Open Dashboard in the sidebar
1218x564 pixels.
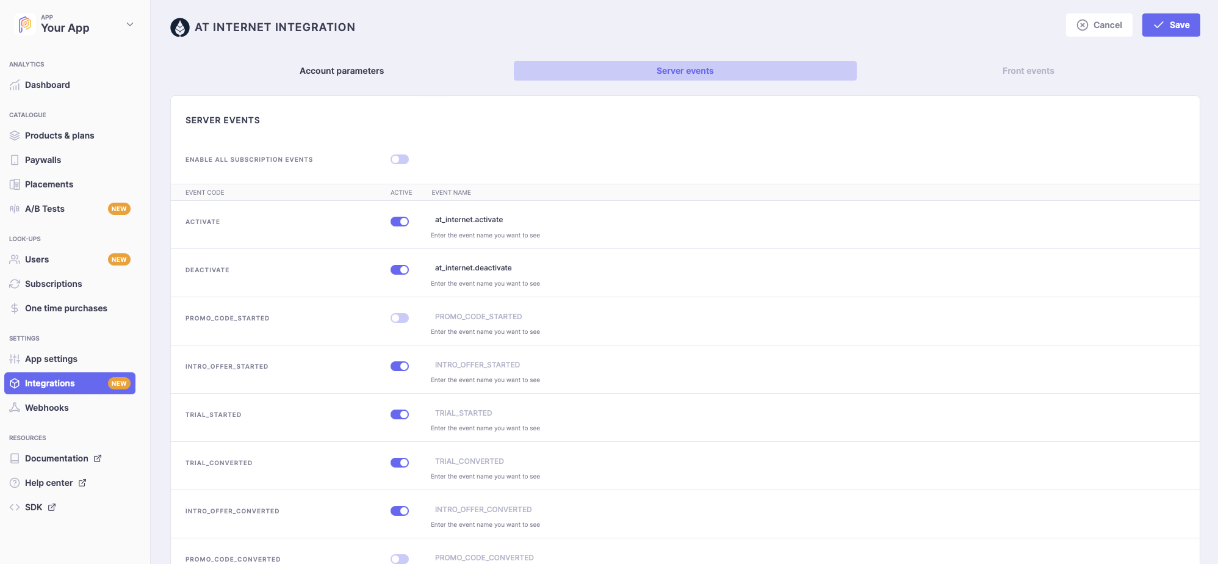[x=70, y=85]
